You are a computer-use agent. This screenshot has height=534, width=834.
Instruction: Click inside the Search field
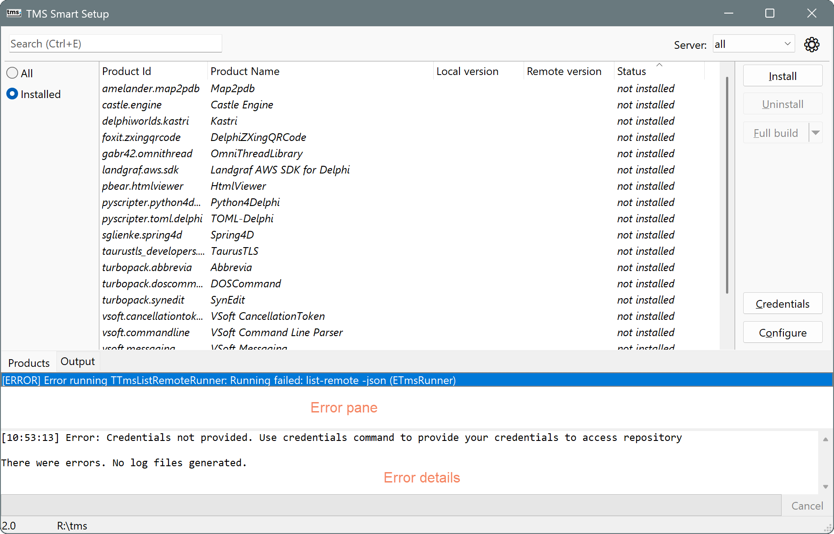pos(115,43)
